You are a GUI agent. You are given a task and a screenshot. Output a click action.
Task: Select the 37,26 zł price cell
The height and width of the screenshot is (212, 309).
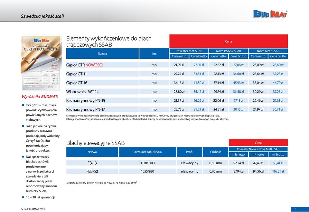[x=278, y=91]
